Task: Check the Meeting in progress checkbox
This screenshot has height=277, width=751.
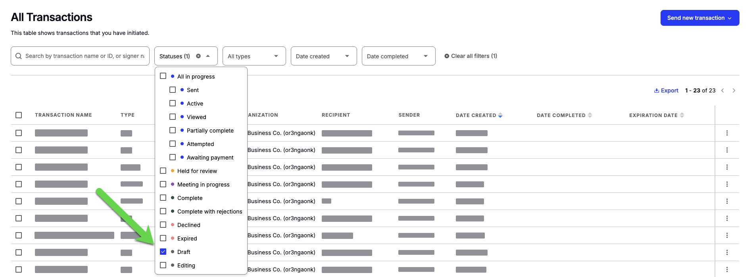Action: [x=163, y=184]
